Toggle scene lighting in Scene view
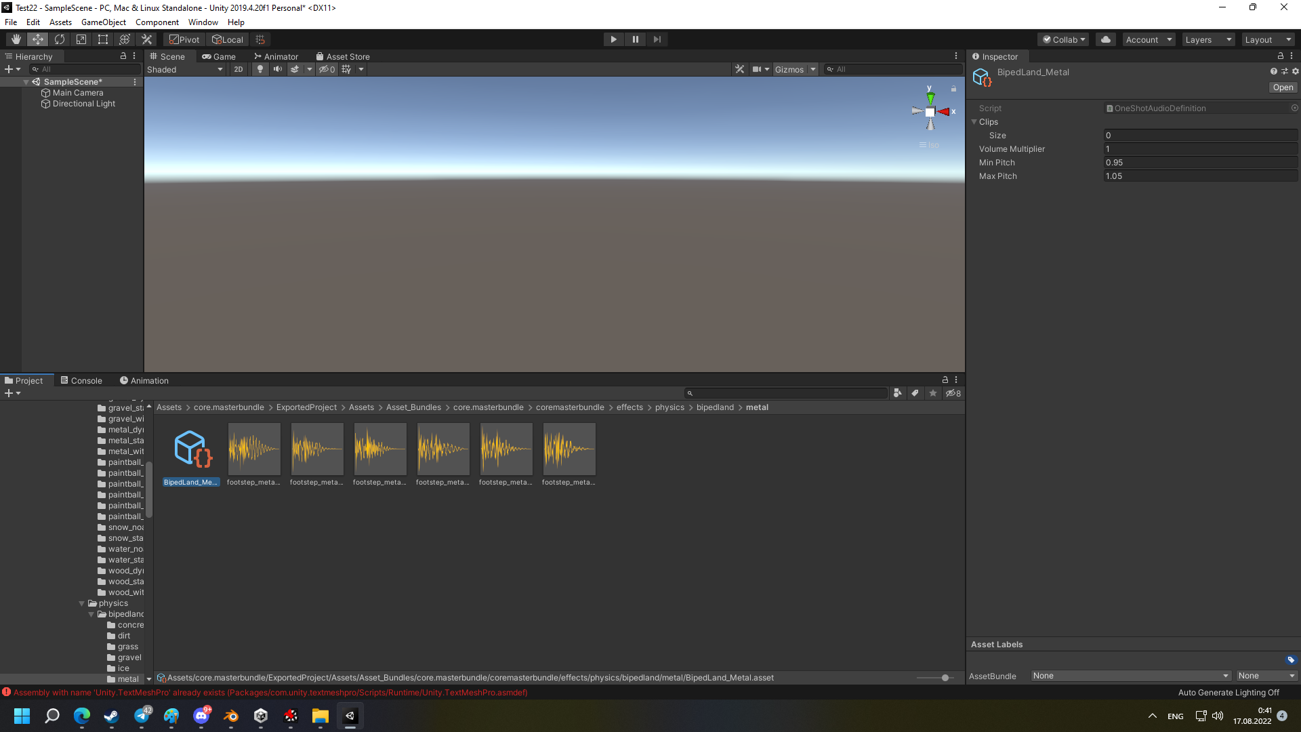This screenshot has height=732, width=1301. coord(260,68)
